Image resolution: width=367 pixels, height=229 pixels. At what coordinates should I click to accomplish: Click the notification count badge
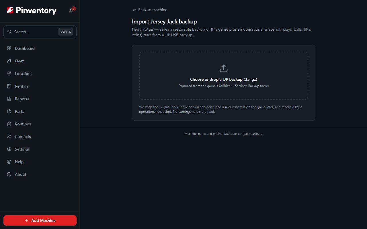click(x=74, y=9)
